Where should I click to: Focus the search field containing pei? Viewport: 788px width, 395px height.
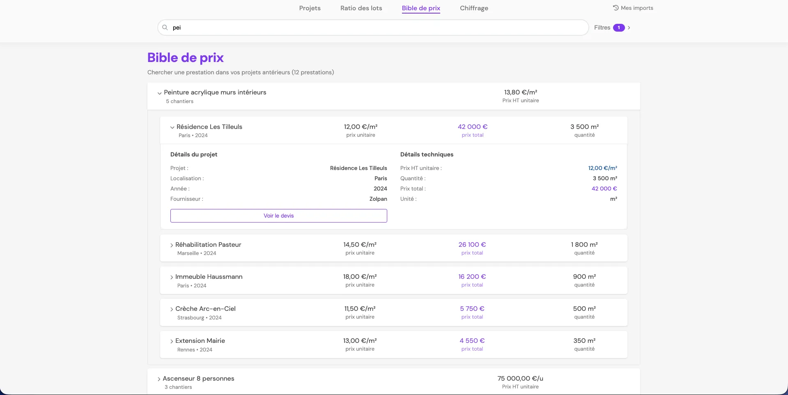[373, 28]
